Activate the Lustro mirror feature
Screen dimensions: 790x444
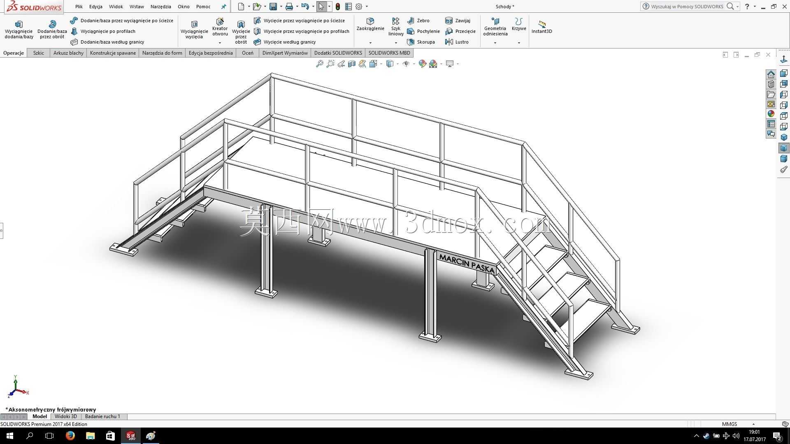(457, 42)
